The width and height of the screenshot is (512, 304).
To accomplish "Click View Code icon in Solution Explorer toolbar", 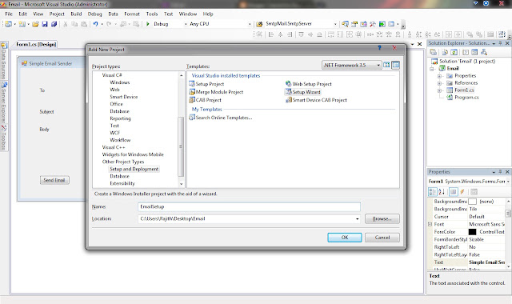I will point(466,52).
